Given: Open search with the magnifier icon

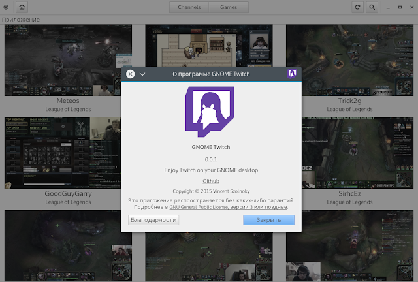Looking at the screenshot, I should click(x=372, y=7).
